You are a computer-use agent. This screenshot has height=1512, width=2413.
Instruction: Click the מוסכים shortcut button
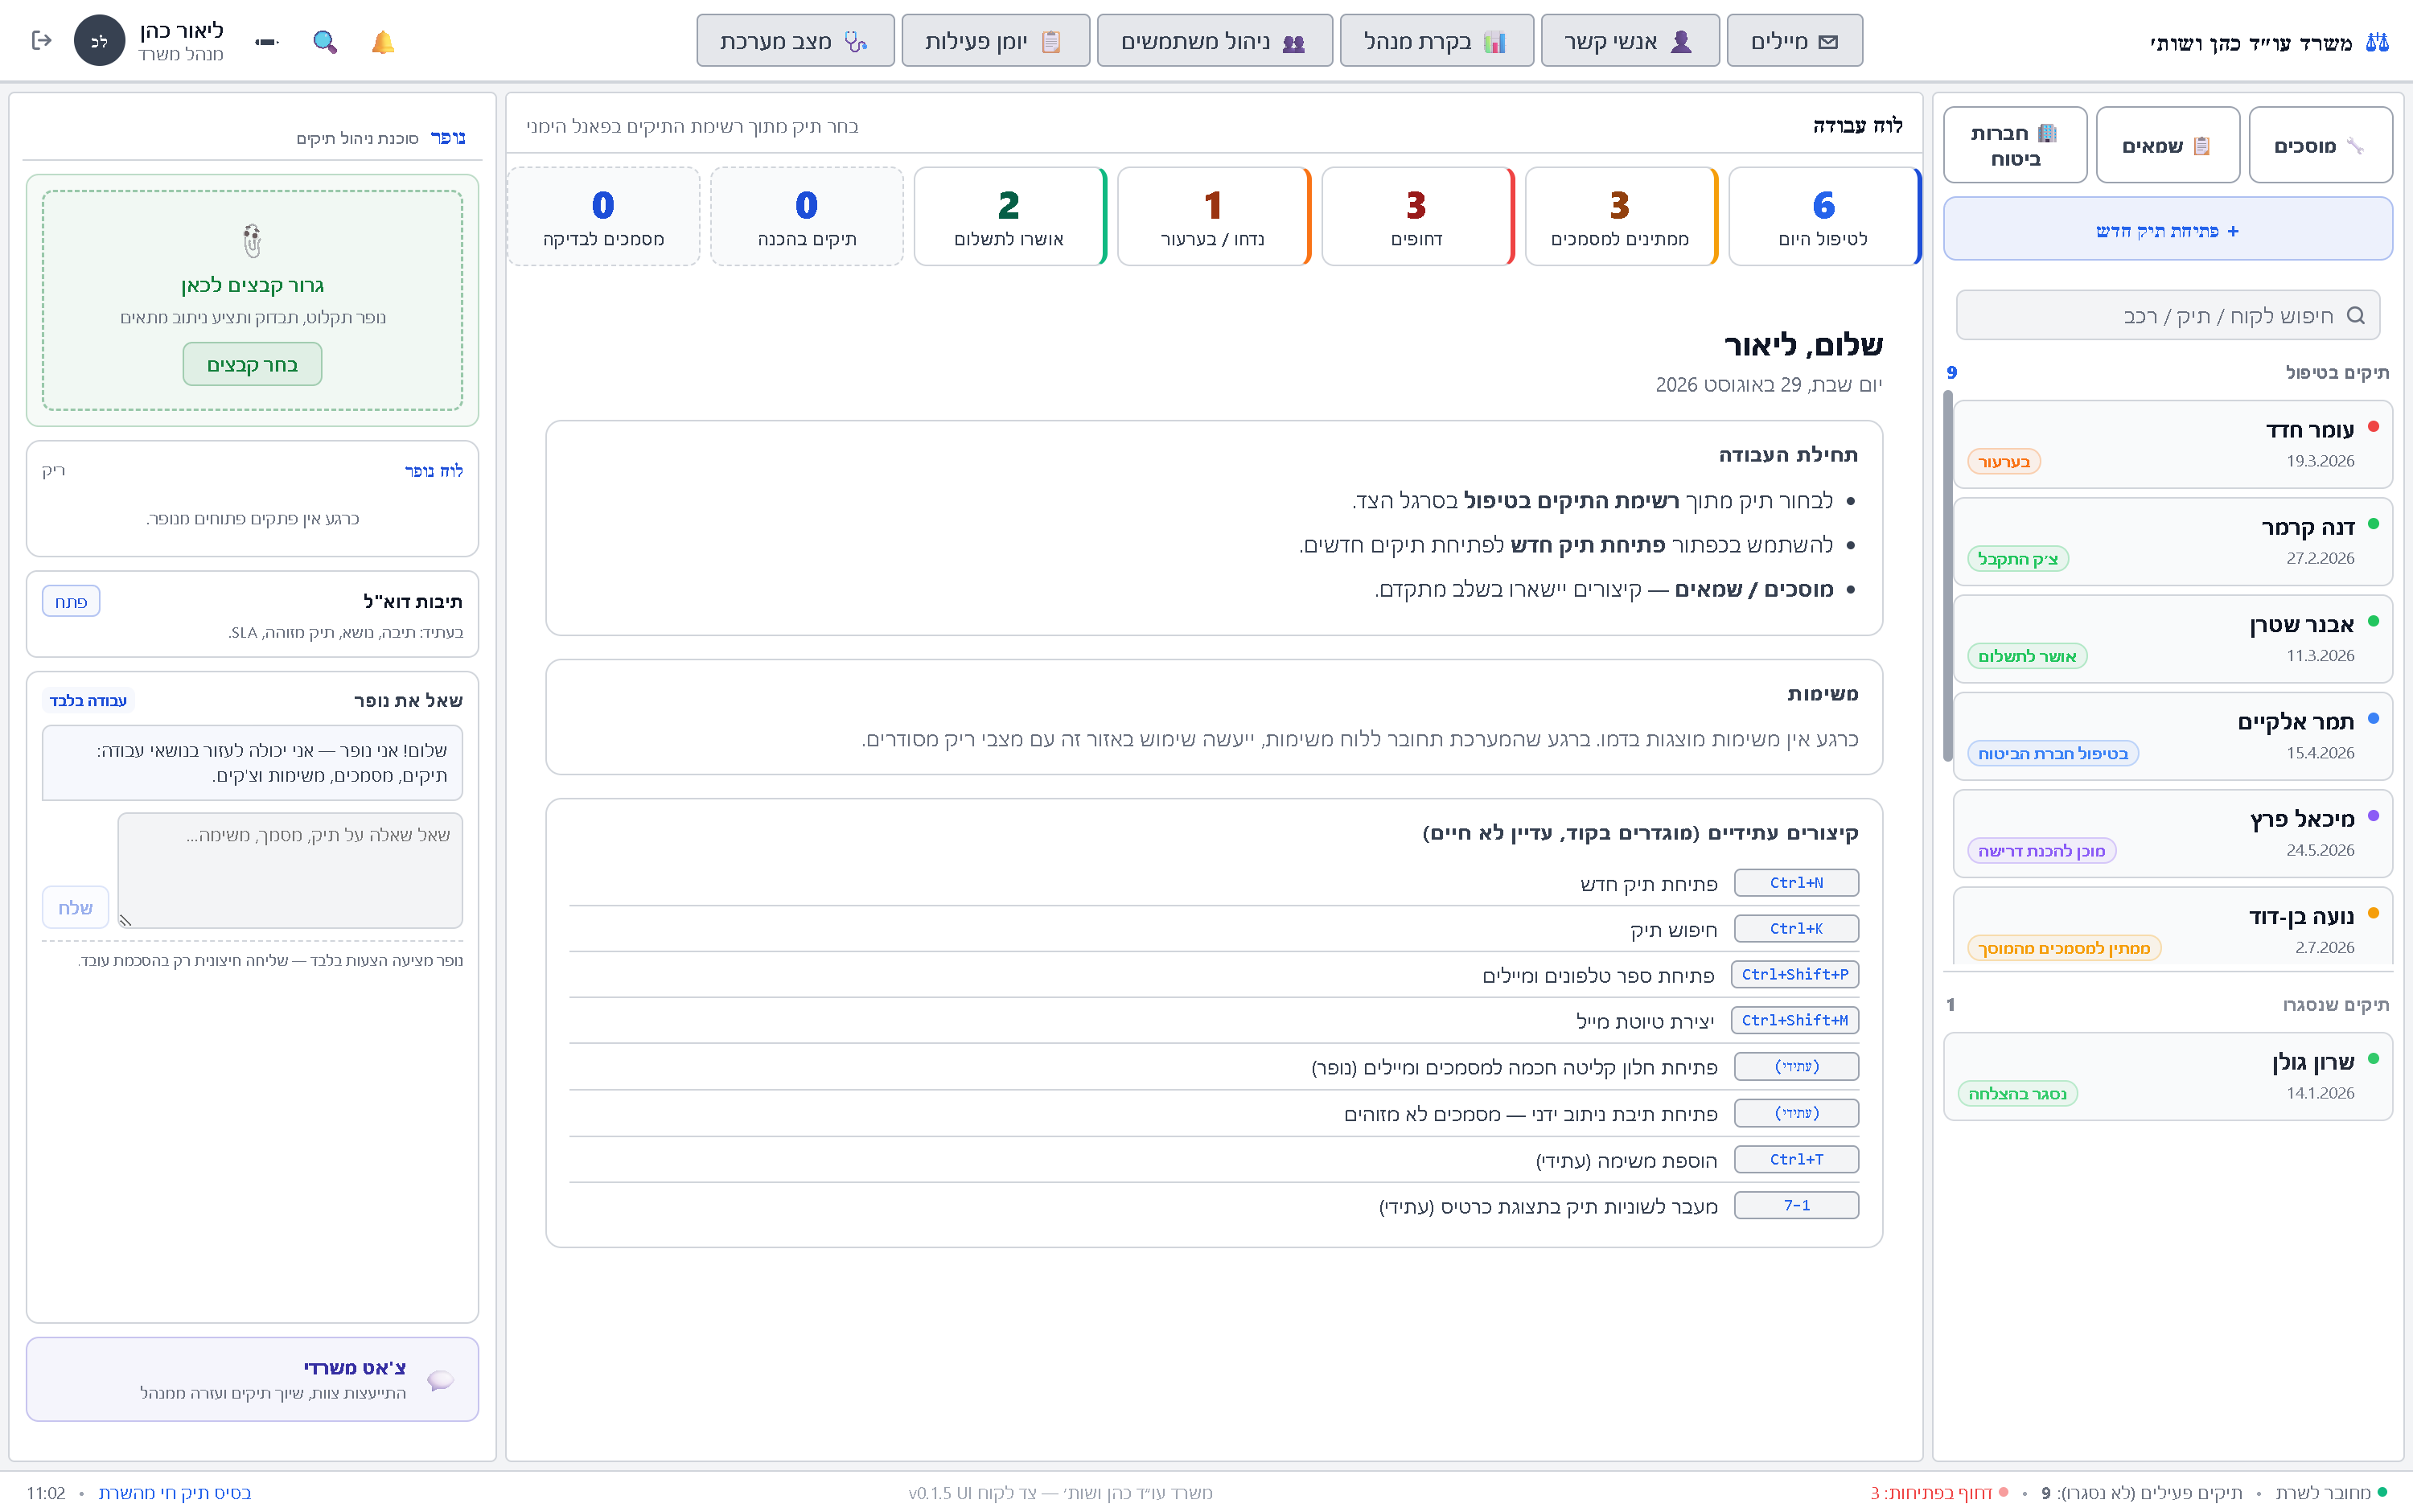click(2320, 145)
